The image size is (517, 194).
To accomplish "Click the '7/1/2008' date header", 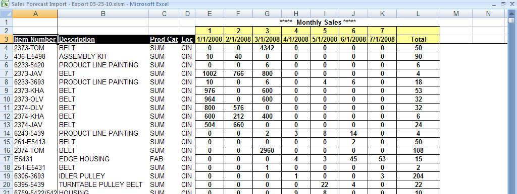I will [382, 39].
